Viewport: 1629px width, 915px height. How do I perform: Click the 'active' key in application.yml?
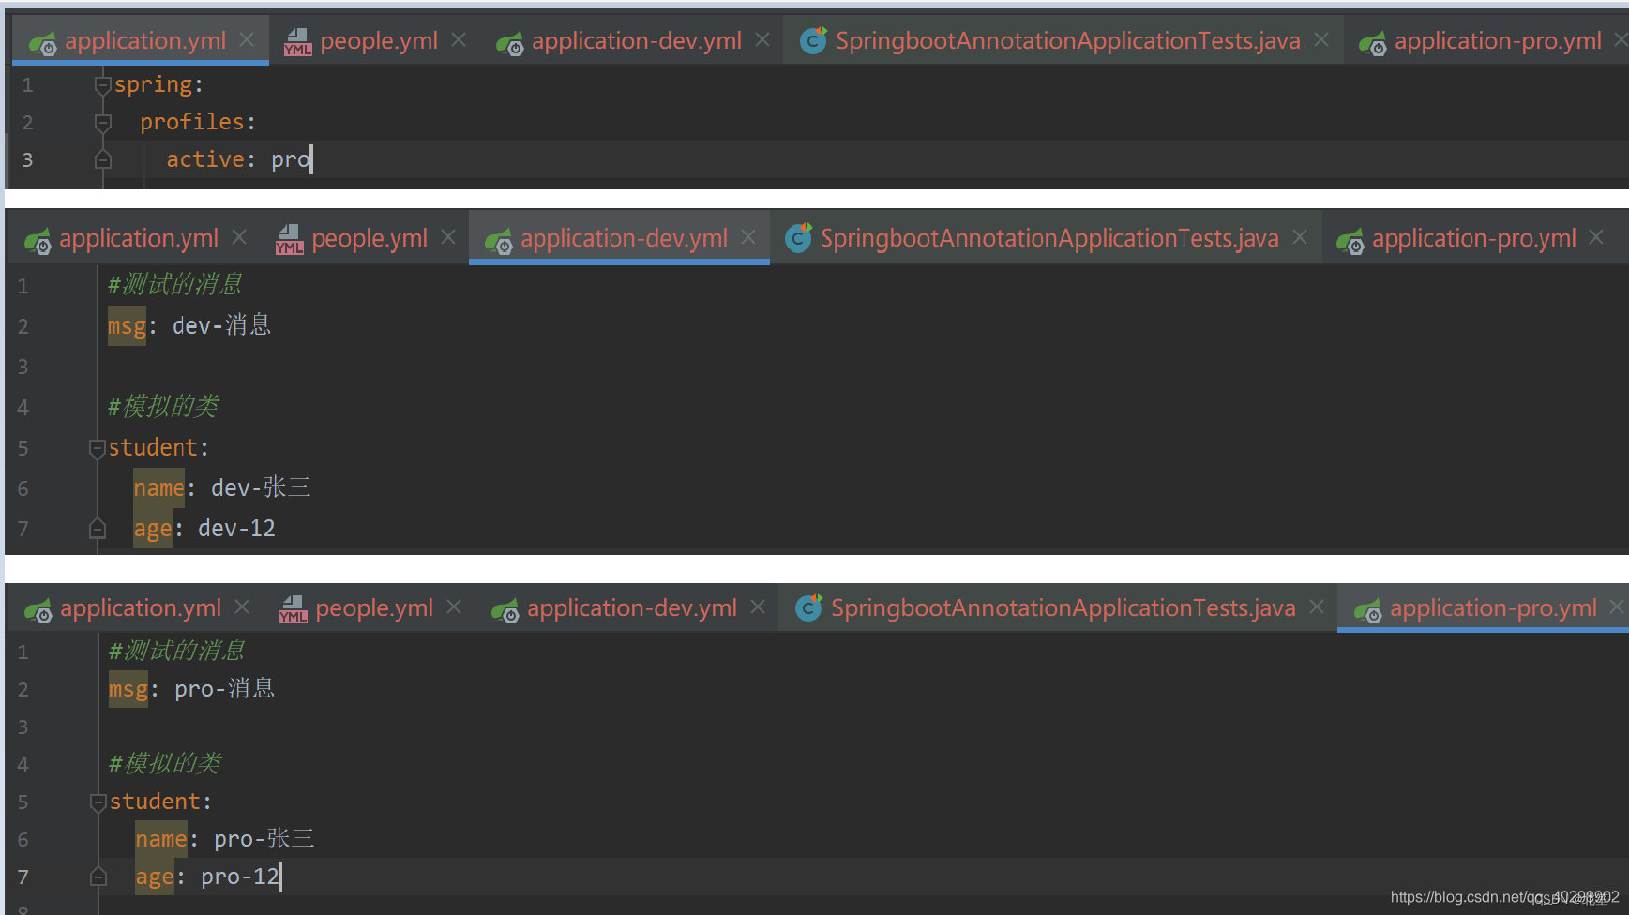[x=205, y=159]
